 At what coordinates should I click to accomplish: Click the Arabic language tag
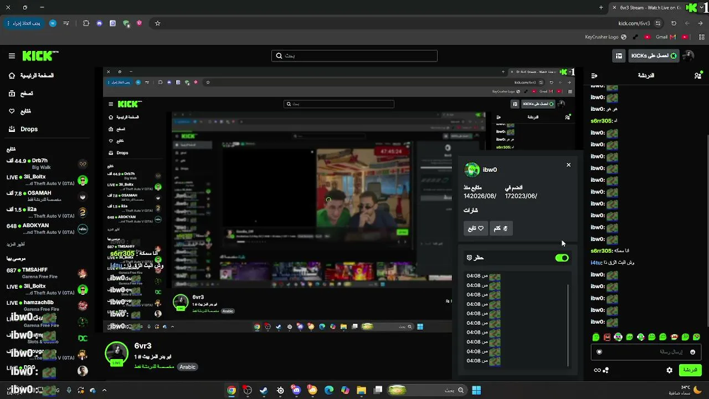(187, 367)
